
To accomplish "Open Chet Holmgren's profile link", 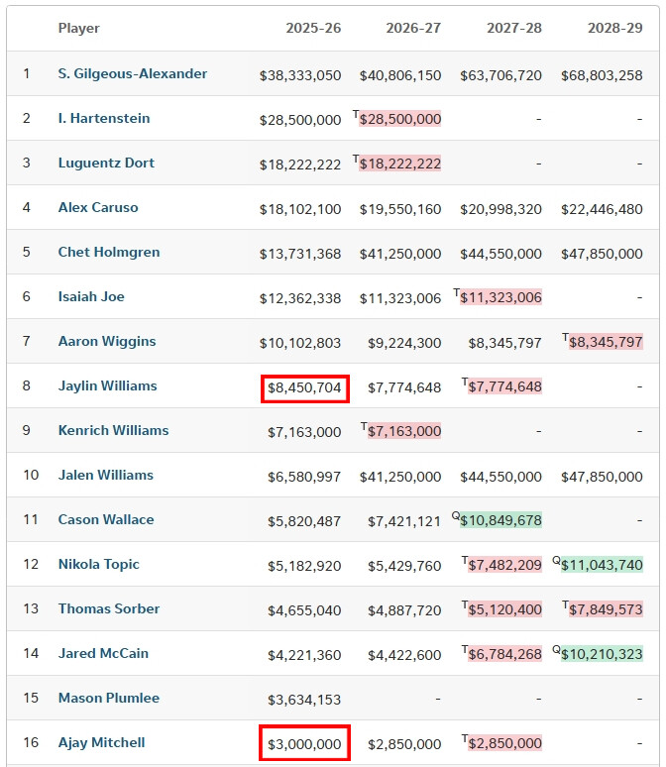I will [109, 253].
